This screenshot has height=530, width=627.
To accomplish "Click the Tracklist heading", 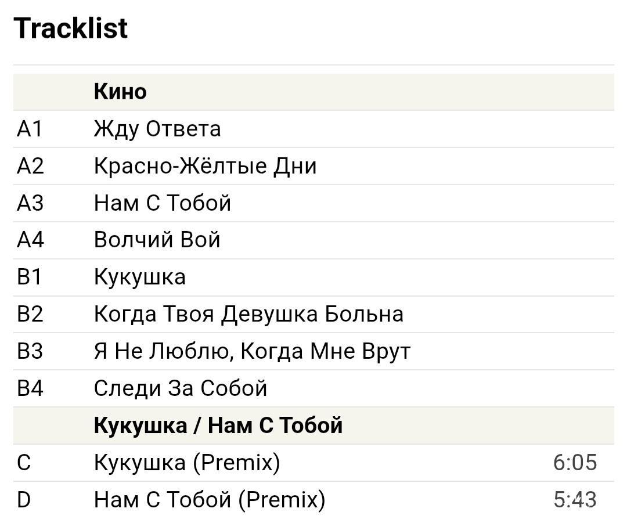I will click(70, 28).
